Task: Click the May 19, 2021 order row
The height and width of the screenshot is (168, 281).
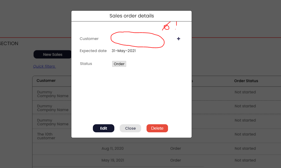Action: point(157,160)
